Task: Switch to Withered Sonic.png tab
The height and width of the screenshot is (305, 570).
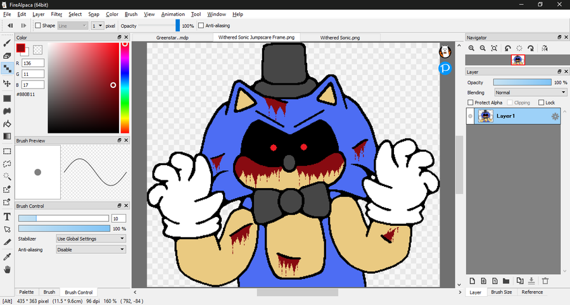Action: pos(340,37)
